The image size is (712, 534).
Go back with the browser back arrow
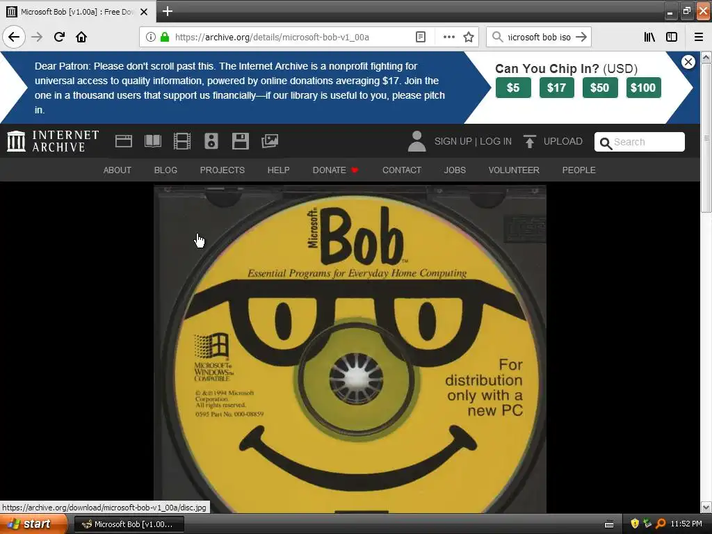click(x=14, y=37)
